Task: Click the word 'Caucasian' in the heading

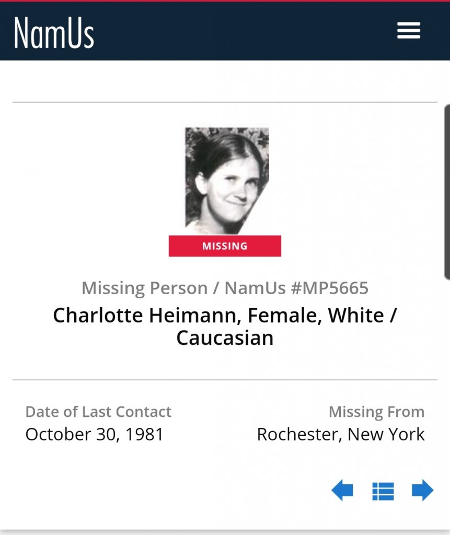Action: coord(225,338)
